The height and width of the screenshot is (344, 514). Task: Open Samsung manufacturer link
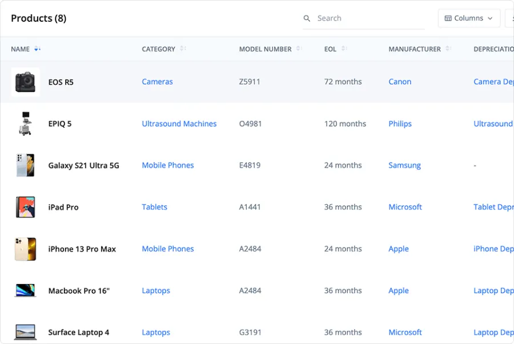[x=404, y=165]
